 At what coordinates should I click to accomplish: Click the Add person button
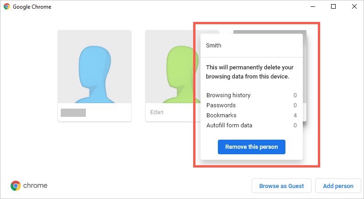[338, 186]
